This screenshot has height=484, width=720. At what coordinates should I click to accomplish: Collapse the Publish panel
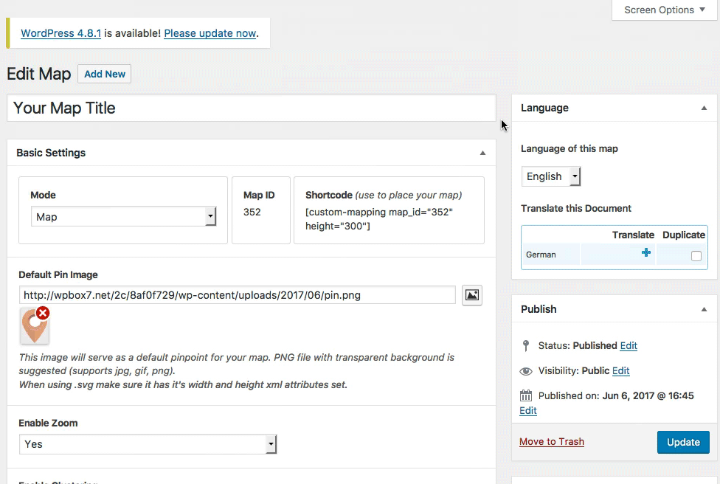[x=704, y=310]
